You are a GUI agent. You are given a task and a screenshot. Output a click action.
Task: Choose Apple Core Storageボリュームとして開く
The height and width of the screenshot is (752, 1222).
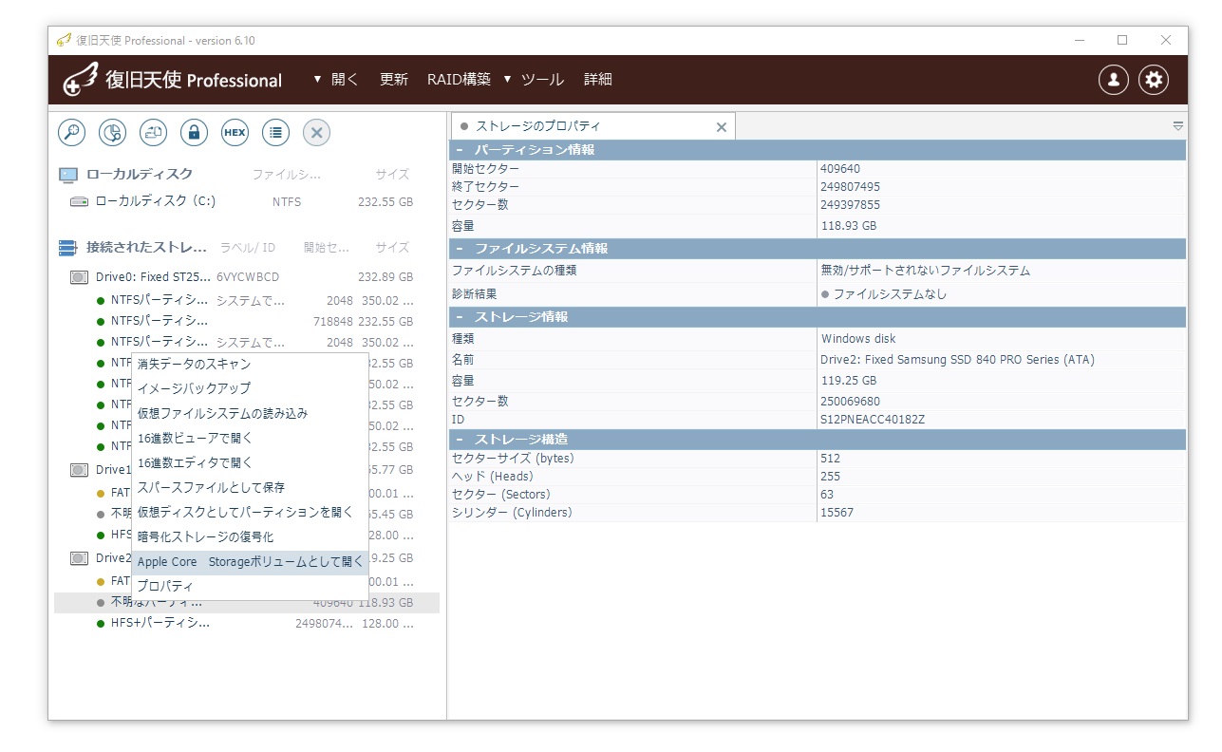(250, 561)
